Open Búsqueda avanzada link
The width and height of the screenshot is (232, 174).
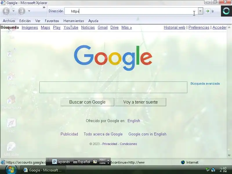pyautogui.click(x=205, y=84)
